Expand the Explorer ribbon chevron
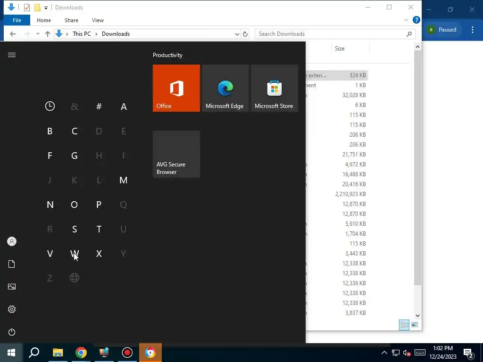This screenshot has height=362, width=483. (406, 20)
